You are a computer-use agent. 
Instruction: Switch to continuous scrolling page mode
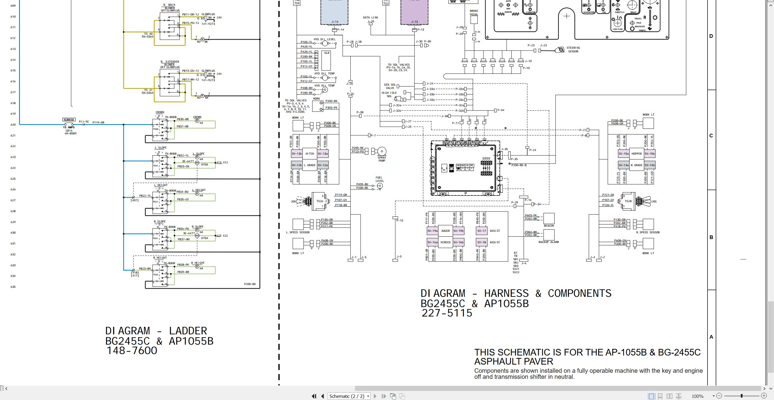[x=660, y=396]
